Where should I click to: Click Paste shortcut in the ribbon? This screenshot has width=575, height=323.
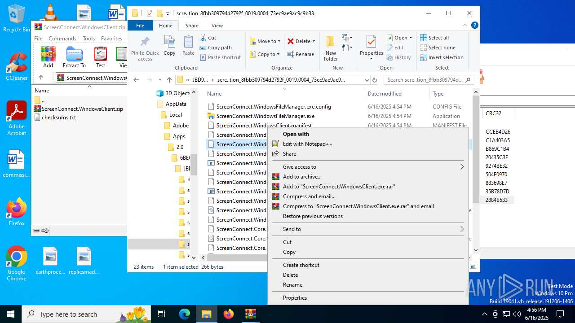click(x=220, y=57)
